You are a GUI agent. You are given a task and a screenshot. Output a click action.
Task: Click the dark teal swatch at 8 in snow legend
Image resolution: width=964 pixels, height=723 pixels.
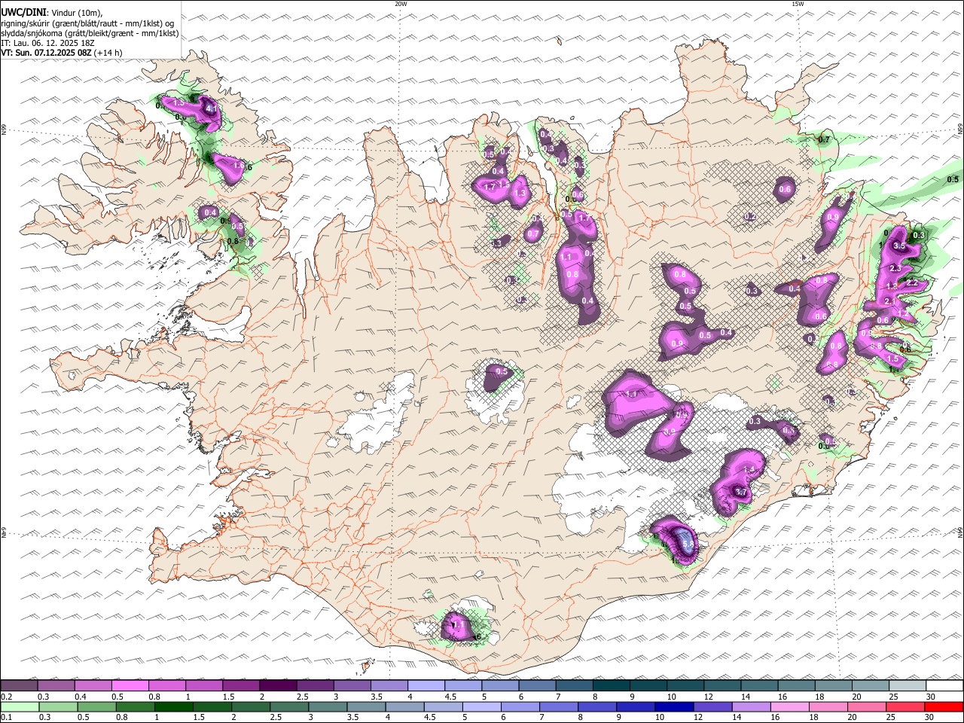[610, 686]
